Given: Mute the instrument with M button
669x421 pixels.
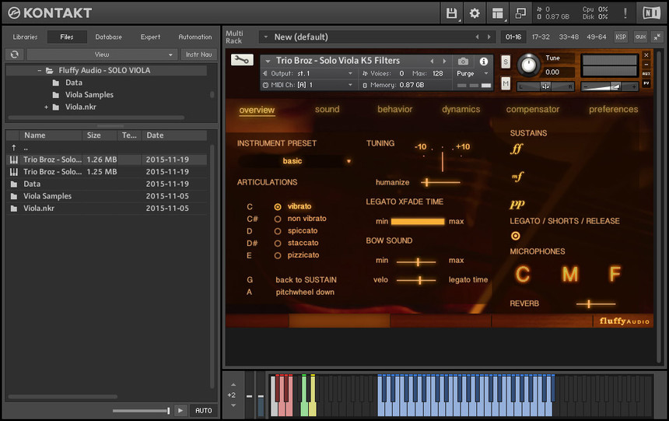Looking at the screenshot, I should pyautogui.click(x=506, y=82).
